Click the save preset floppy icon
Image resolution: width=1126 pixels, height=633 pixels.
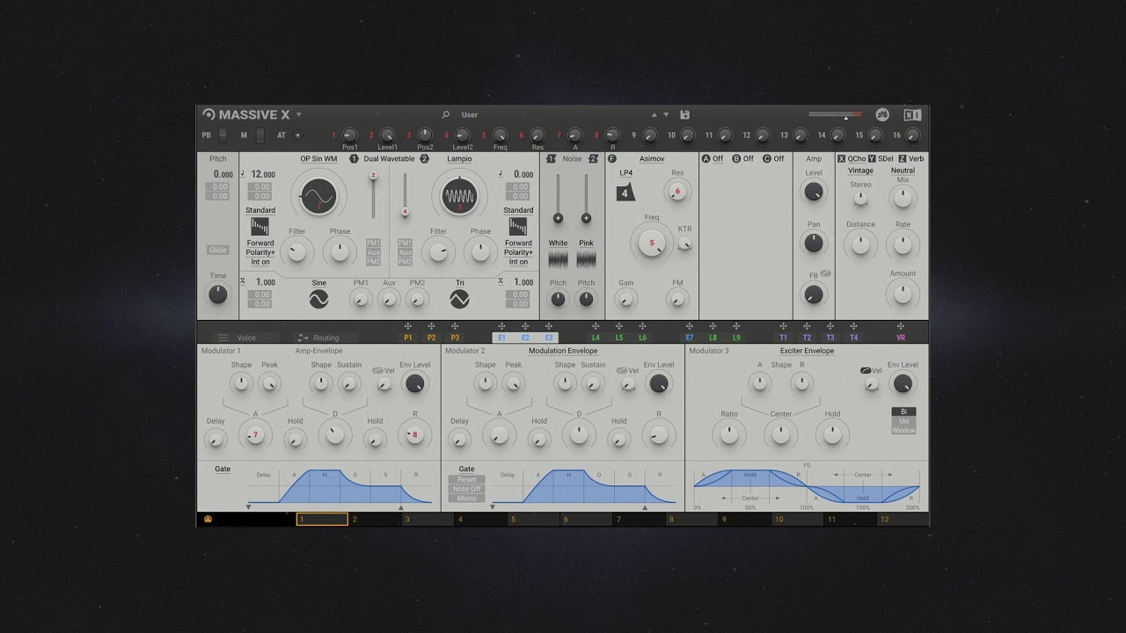click(684, 114)
